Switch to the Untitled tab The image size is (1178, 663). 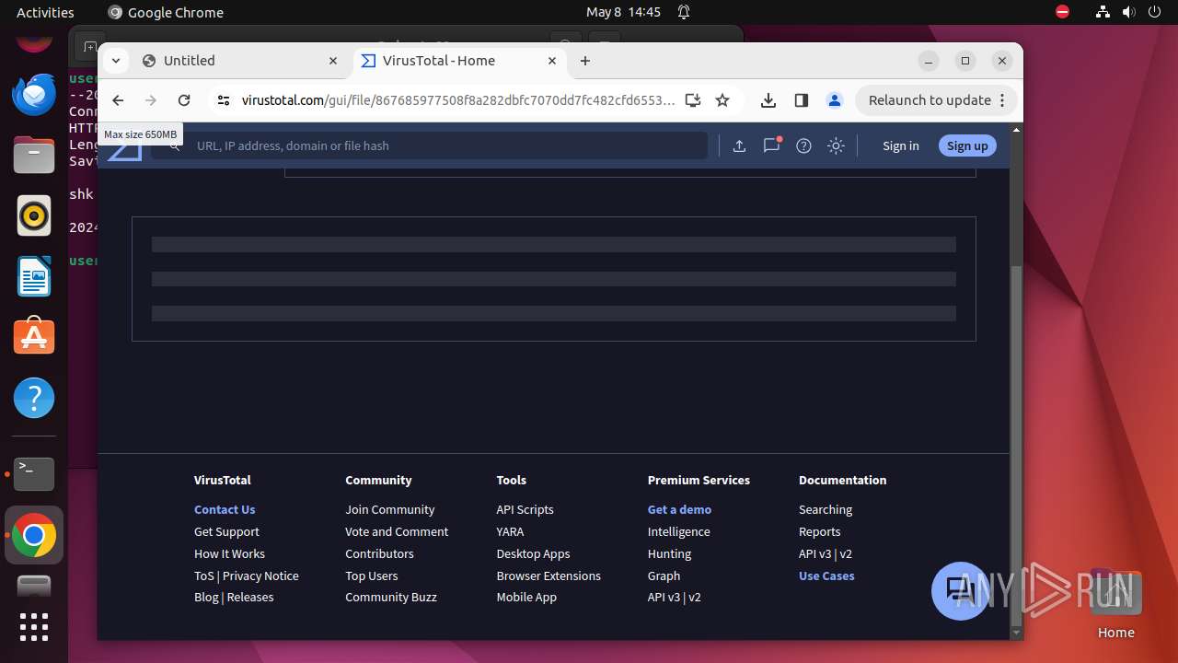point(241,61)
